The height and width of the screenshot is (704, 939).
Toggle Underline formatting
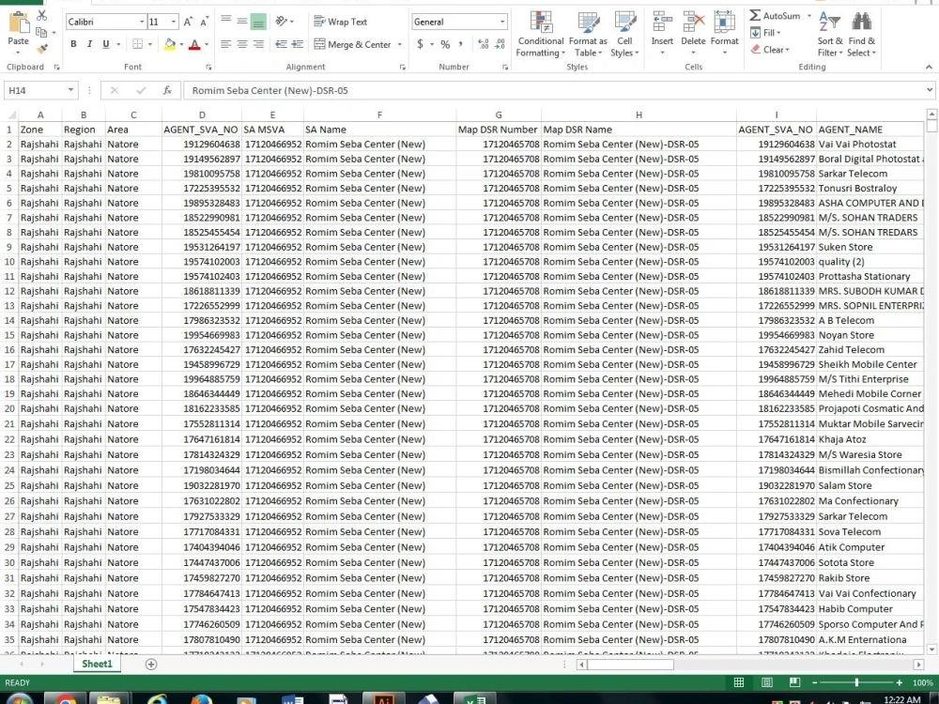pos(106,44)
